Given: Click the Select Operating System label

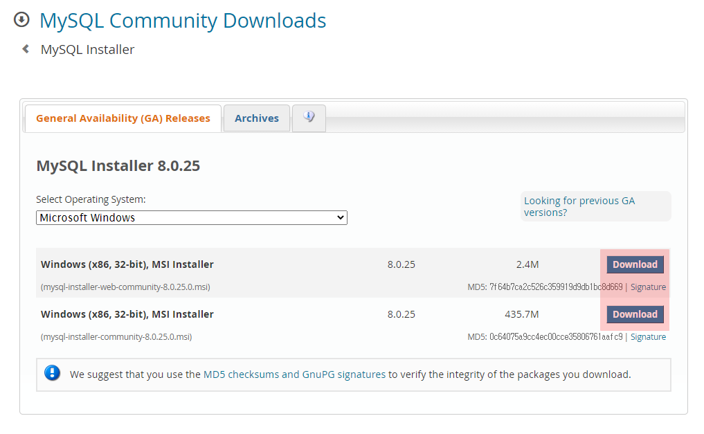Looking at the screenshot, I should tap(91, 199).
